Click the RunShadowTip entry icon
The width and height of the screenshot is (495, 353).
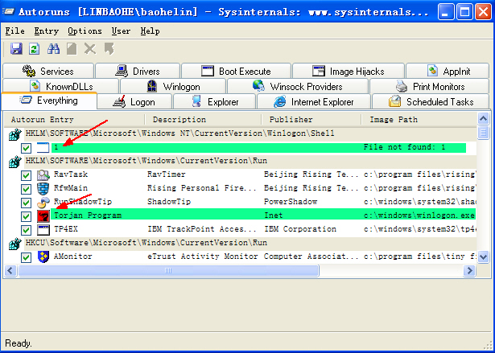(43, 202)
